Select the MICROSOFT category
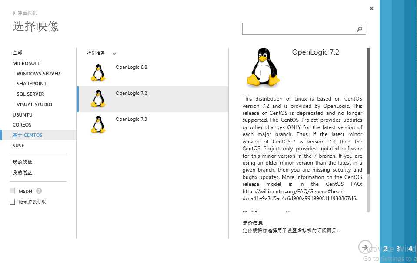Image resolution: width=417 pixels, height=263 pixels. tap(27, 63)
